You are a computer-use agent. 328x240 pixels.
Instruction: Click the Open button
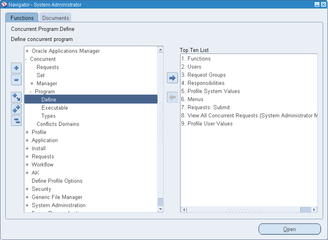(x=289, y=229)
